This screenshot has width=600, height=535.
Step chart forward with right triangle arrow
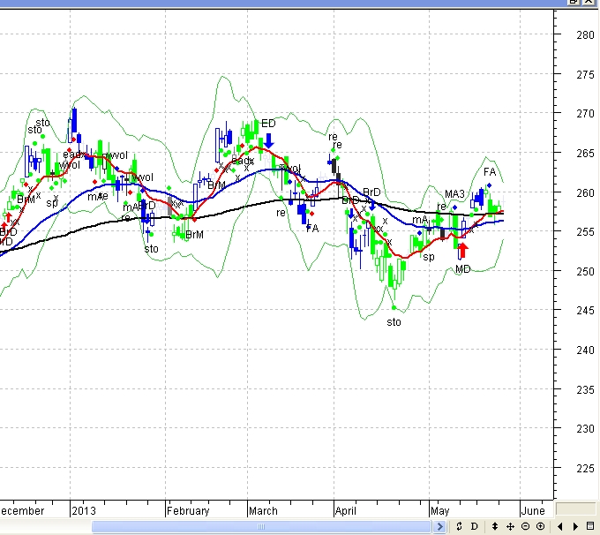pos(575,527)
